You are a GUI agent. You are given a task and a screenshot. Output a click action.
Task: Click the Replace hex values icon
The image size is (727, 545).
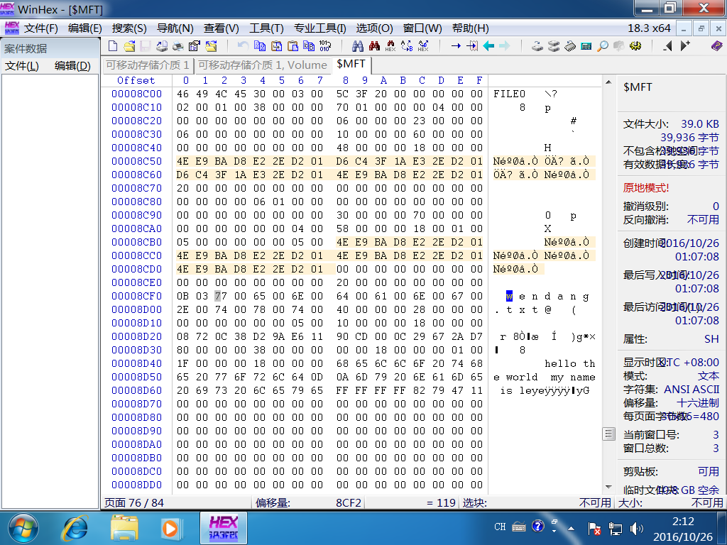[423, 45]
